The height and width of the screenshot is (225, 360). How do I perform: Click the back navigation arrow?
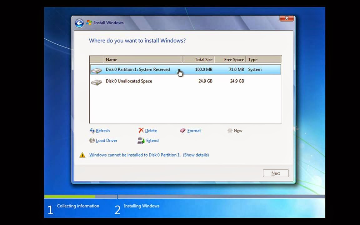79,23
